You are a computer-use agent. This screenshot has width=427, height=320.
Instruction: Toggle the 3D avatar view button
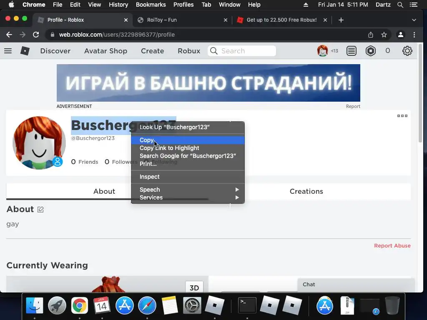194,287
